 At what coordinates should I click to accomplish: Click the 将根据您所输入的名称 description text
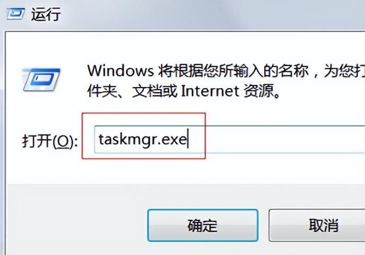[x=233, y=71]
